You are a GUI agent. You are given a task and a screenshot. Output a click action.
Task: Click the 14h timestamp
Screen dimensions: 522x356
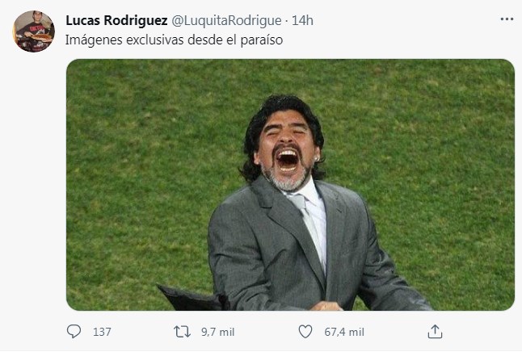pyautogui.click(x=303, y=19)
